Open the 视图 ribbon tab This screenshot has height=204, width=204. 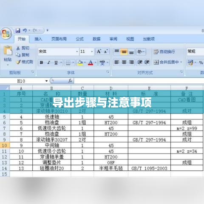[x=130, y=39]
